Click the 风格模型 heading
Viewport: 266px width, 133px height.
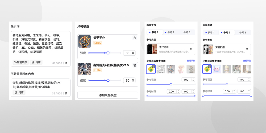(x=83, y=26)
